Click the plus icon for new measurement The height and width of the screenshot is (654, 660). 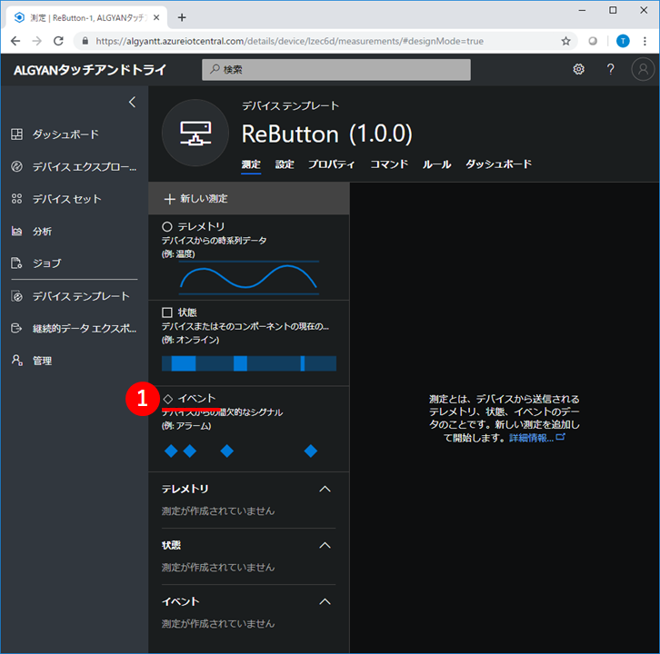(x=169, y=199)
